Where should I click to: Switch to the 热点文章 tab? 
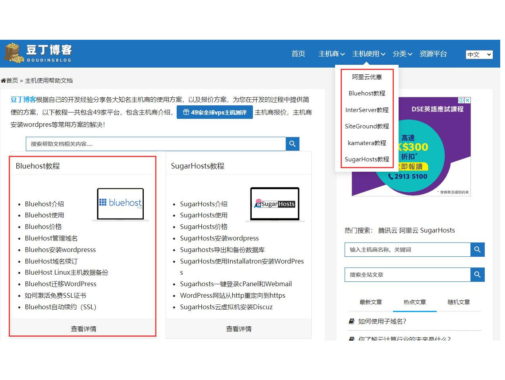[415, 302]
